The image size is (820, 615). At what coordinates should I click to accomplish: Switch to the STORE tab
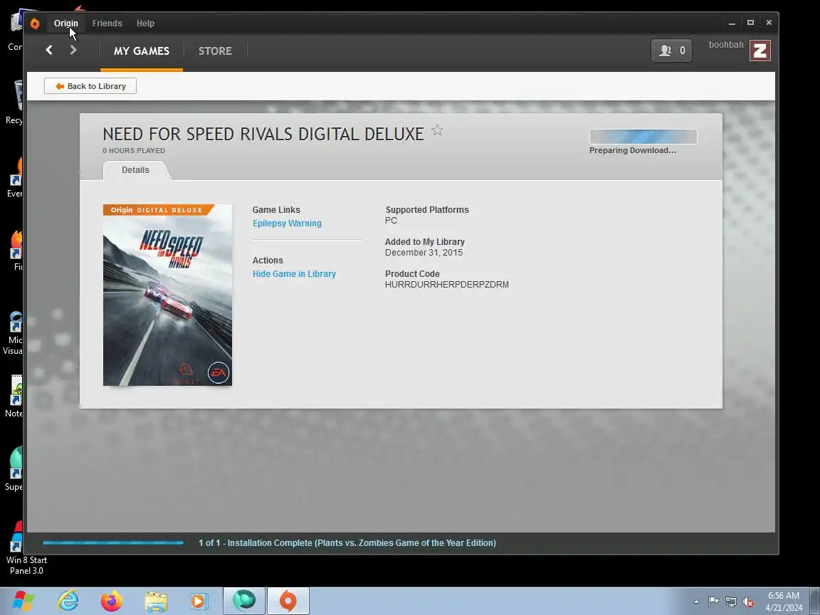(215, 51)
